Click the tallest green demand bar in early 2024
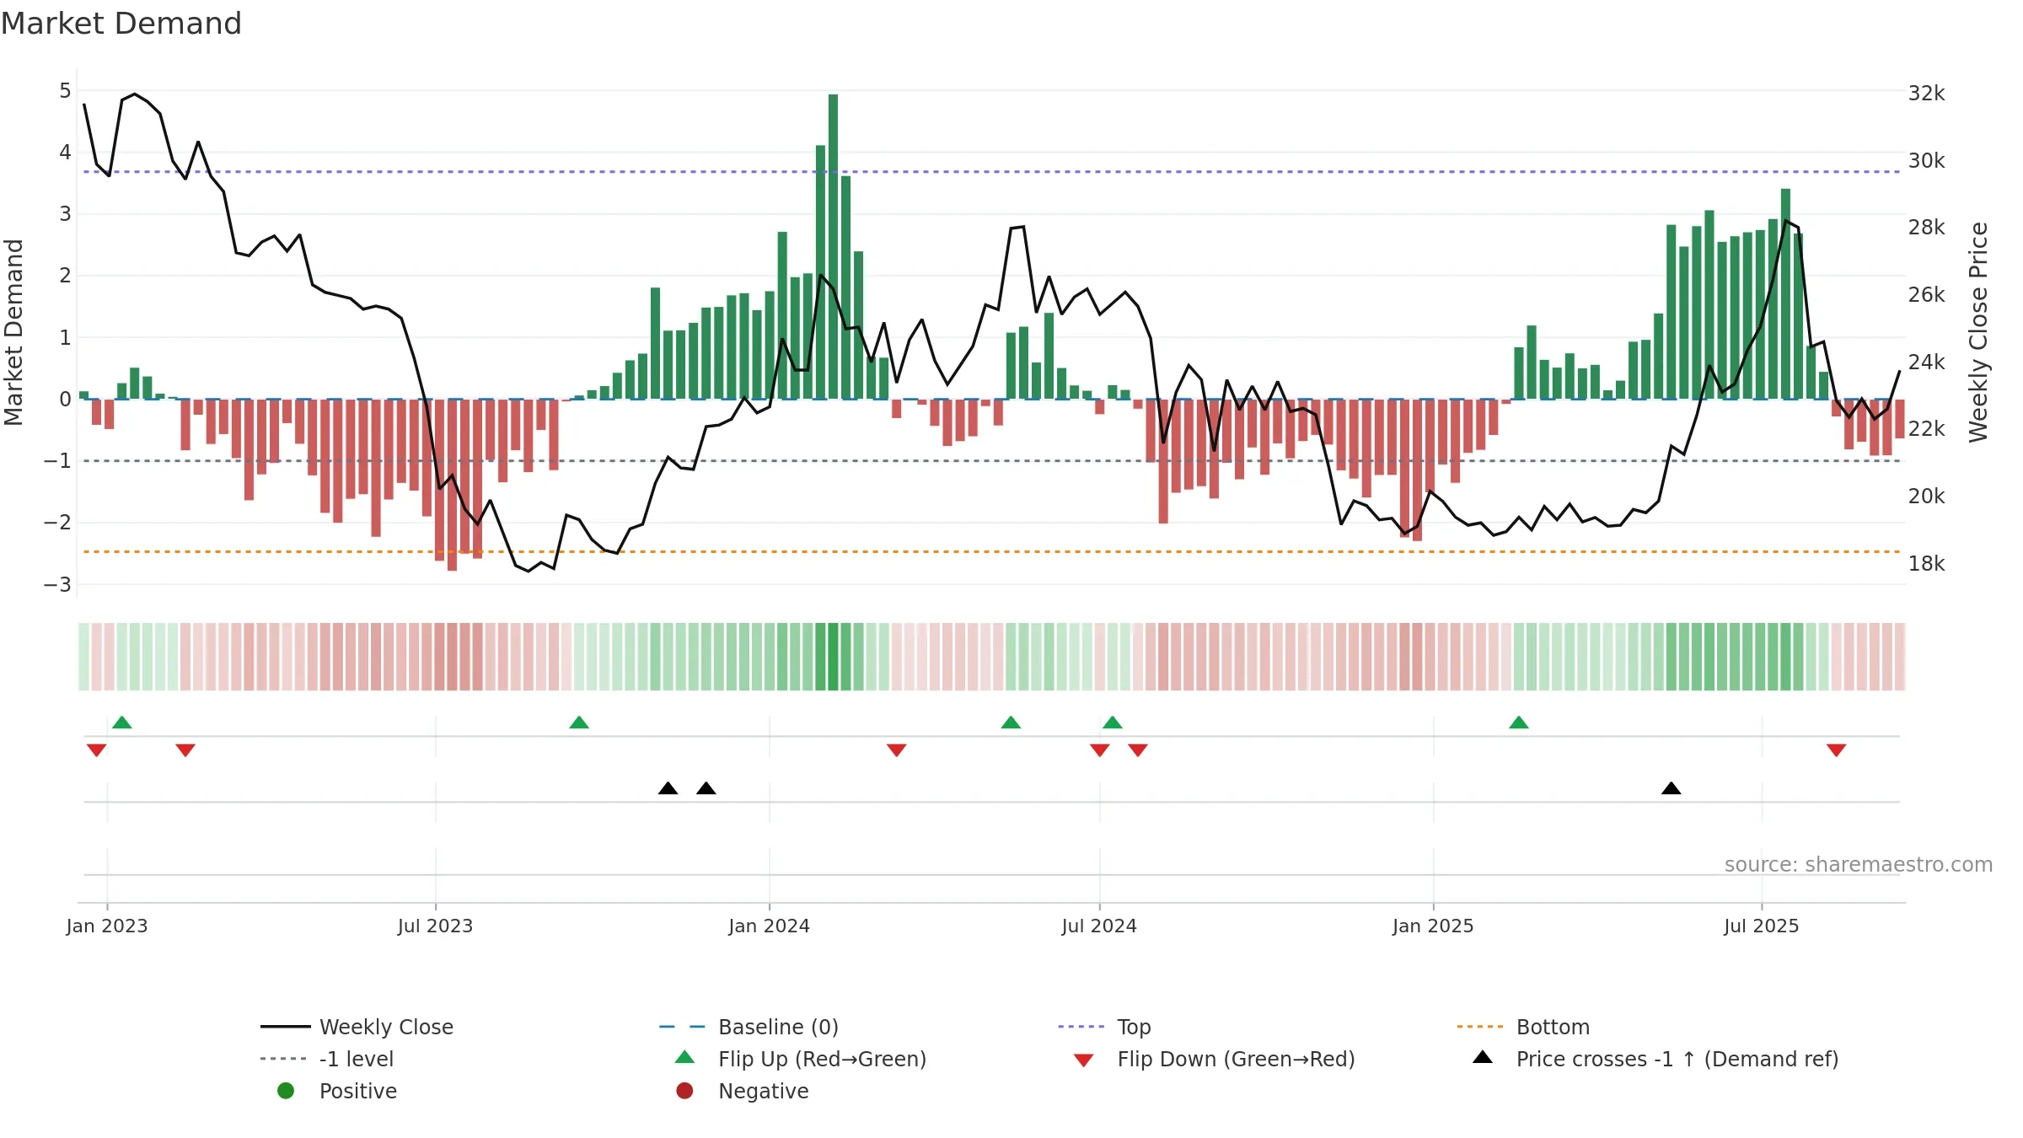 (x=833, y=246)
